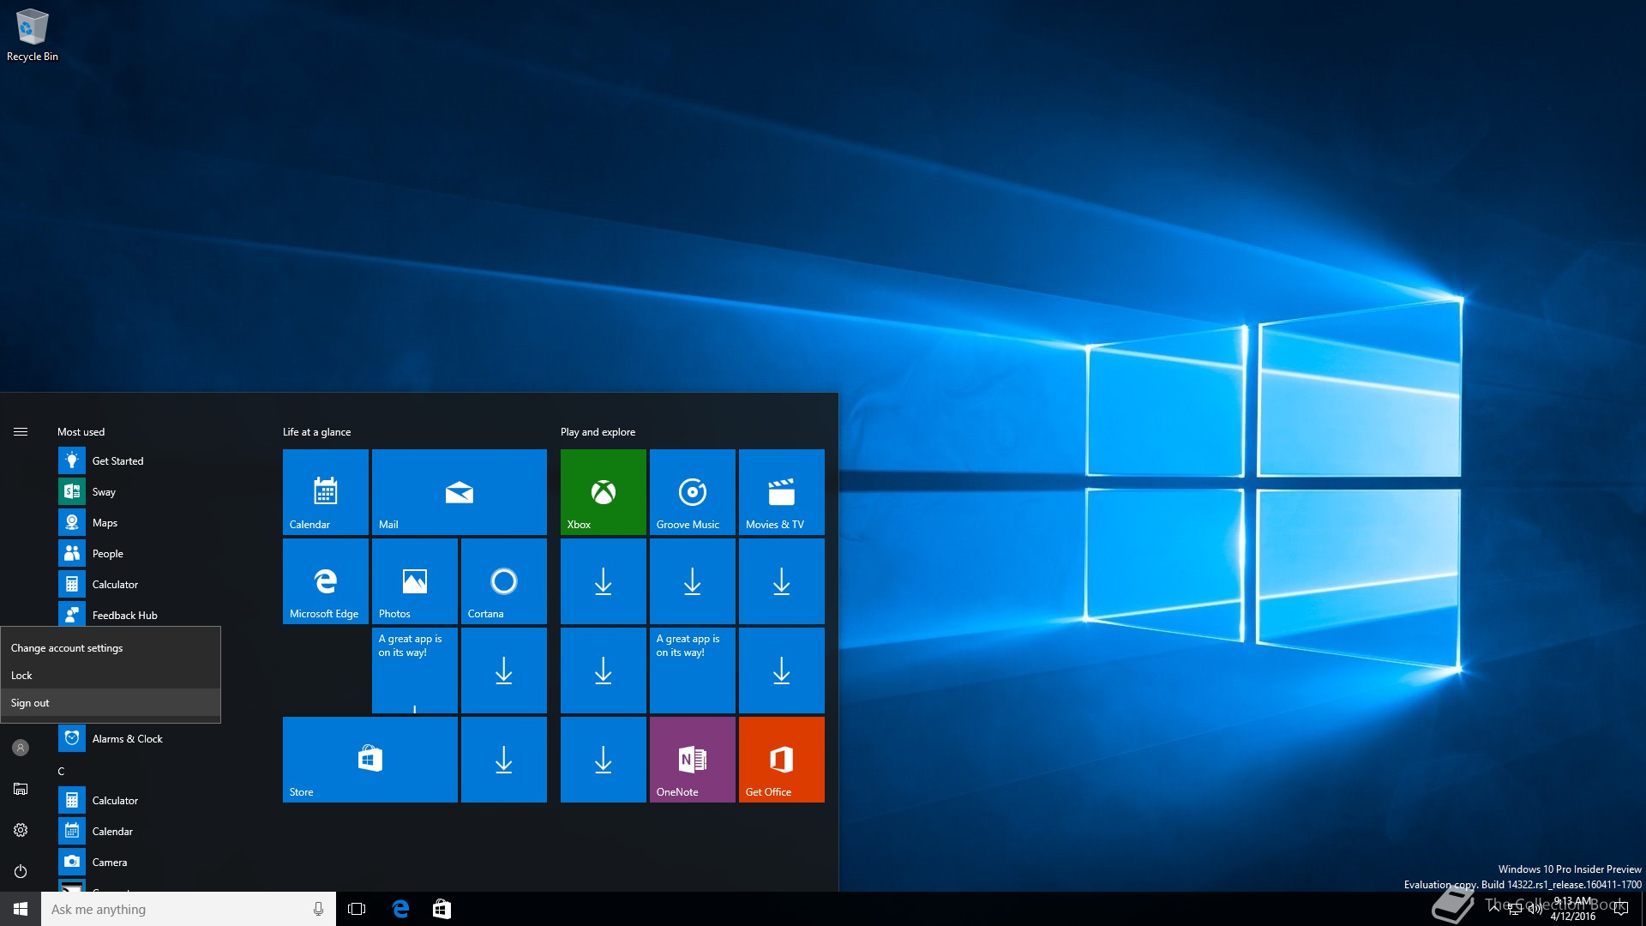Select Change account settings
The height and width of the screenshot is (926, 1646).
pos(111,648)
